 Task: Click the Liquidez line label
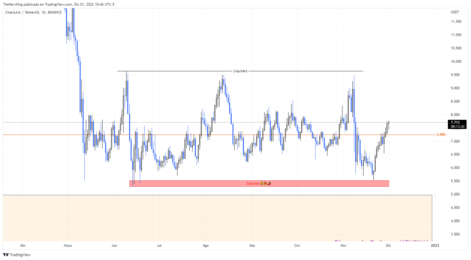(240, 71)
